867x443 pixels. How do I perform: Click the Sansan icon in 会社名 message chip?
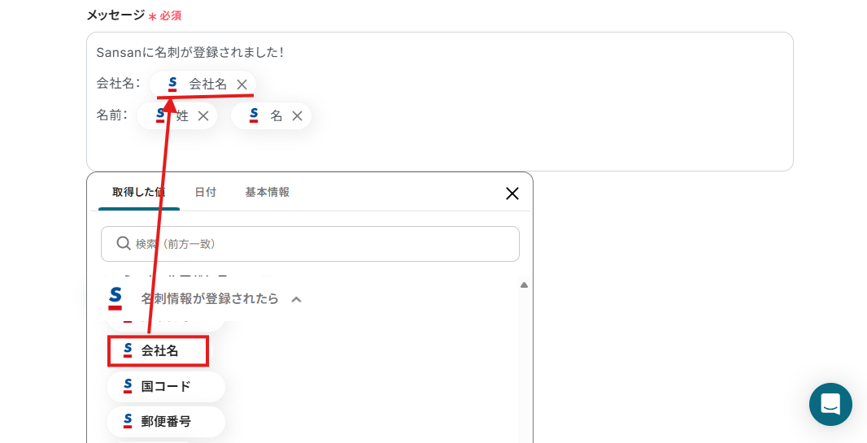[172, 84]
